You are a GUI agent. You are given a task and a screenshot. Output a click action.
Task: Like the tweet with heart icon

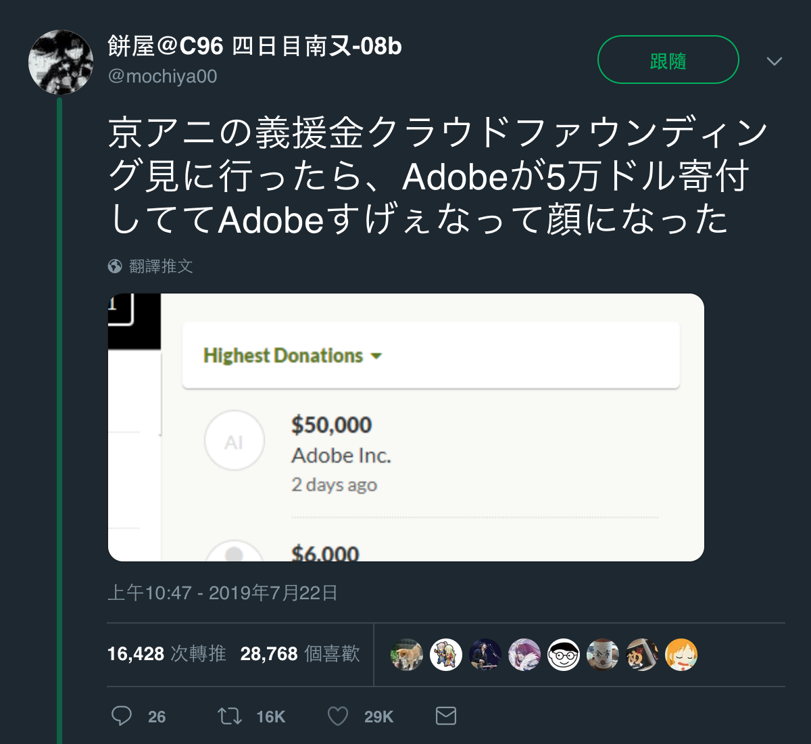[x=338, y=716]
